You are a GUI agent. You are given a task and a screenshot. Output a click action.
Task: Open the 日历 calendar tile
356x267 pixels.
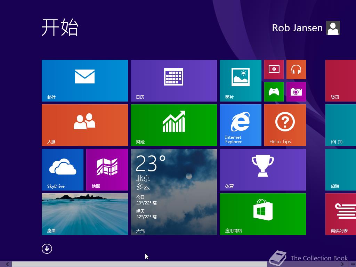174,81
